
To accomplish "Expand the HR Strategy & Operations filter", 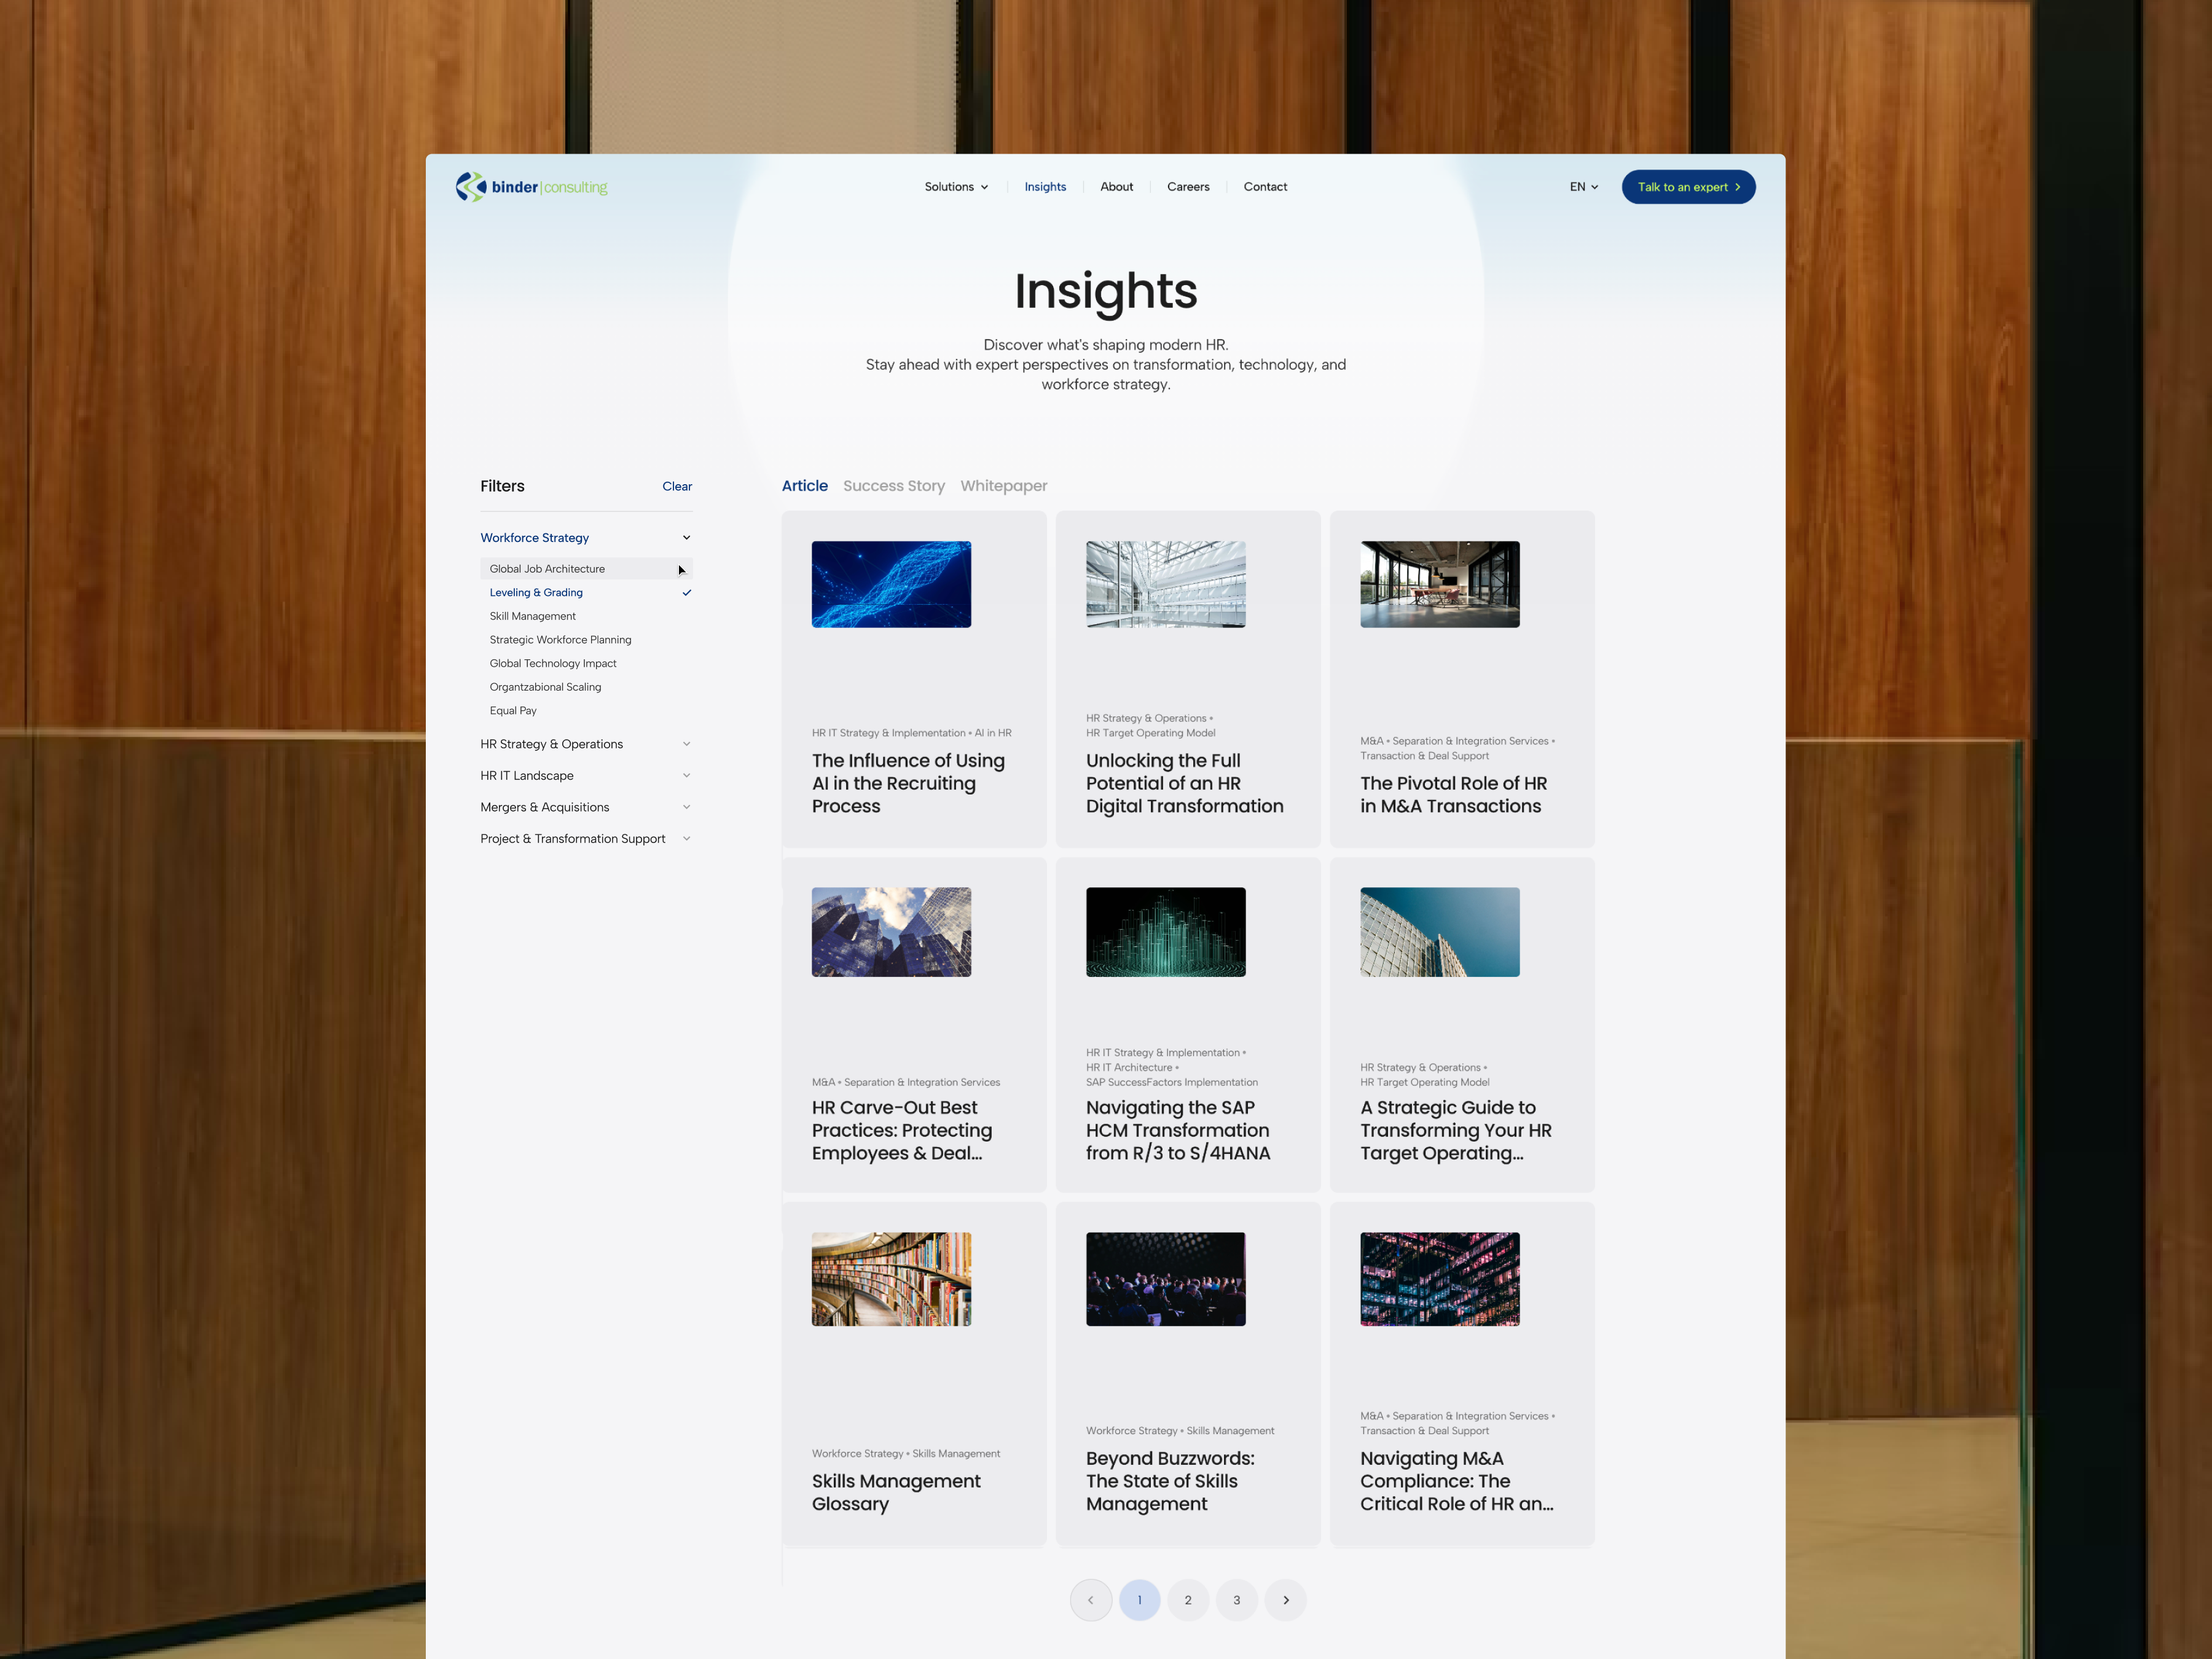I will click(x=586, y=744).
